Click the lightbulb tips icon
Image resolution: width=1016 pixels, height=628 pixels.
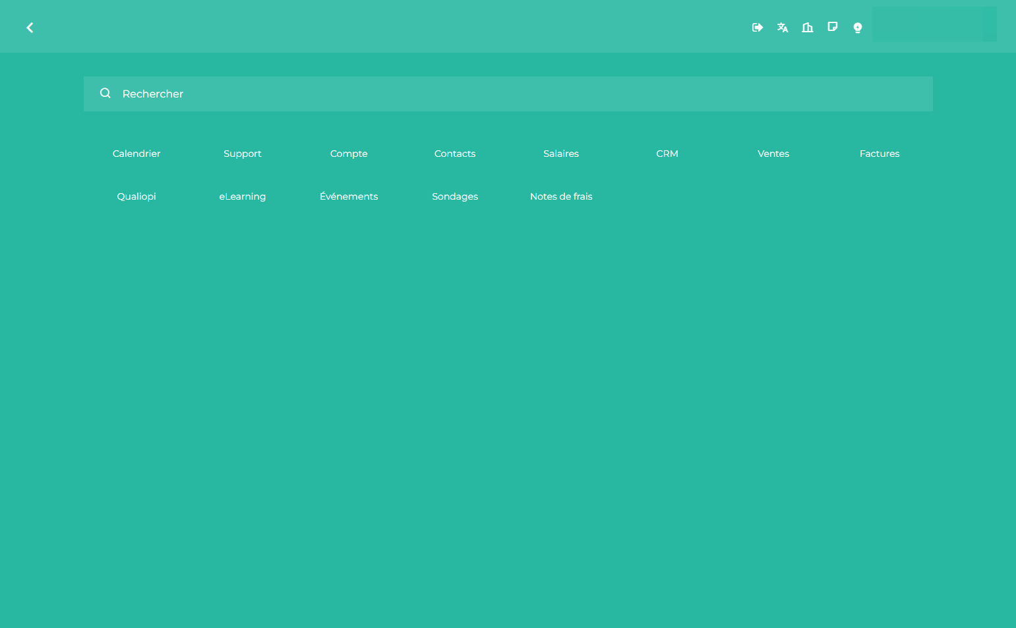point(858,28)
